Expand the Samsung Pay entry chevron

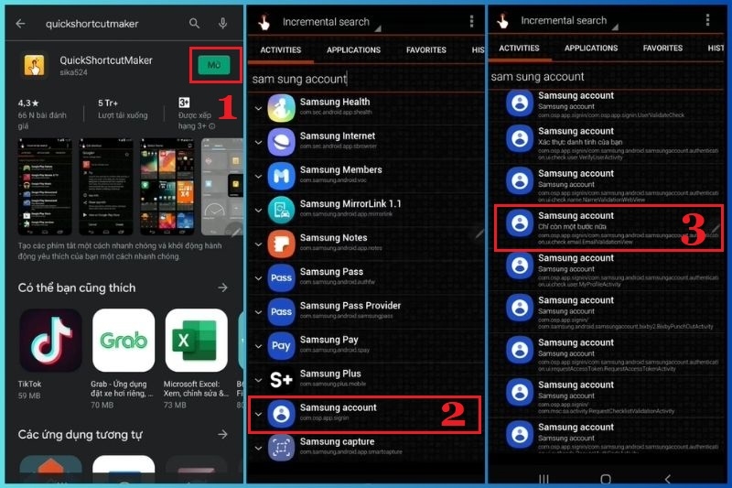pyautogui.click(x=258, y=346)
